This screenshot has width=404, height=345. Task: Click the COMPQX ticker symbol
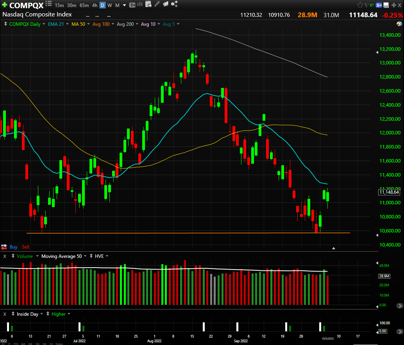[27, 5]
